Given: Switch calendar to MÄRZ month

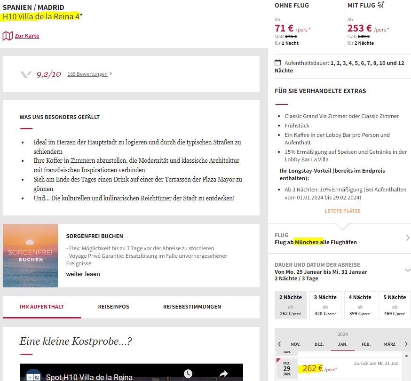Looking at the screenshot, I should (x=389, y=344).
